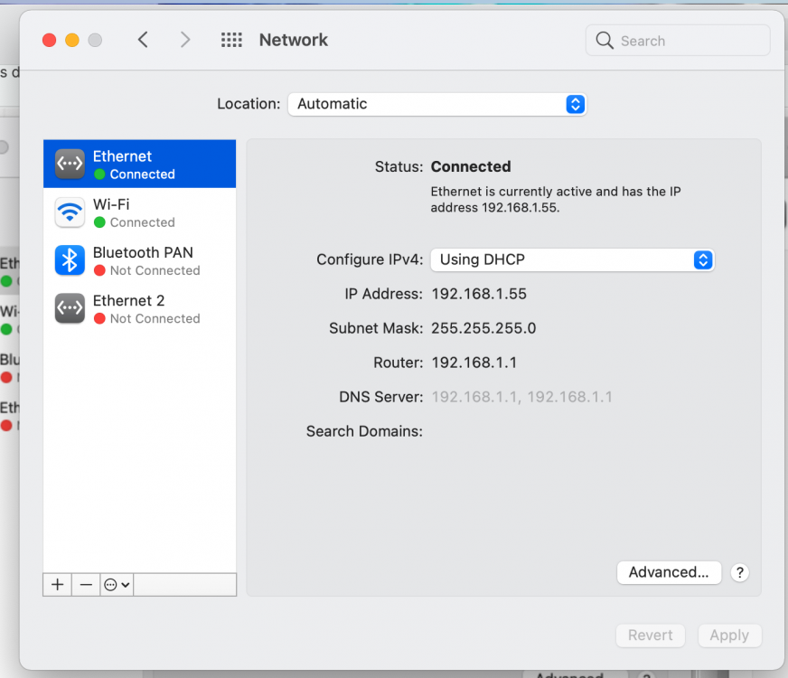Click the Bluetooth PAN Not Connected status

(x=155, y=270)
